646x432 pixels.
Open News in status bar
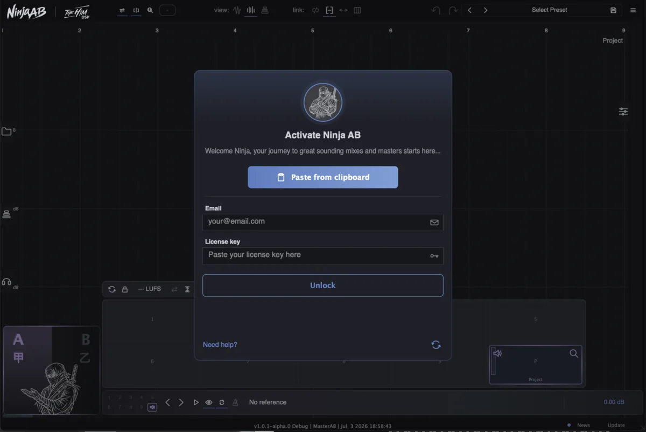coord(584,426)
